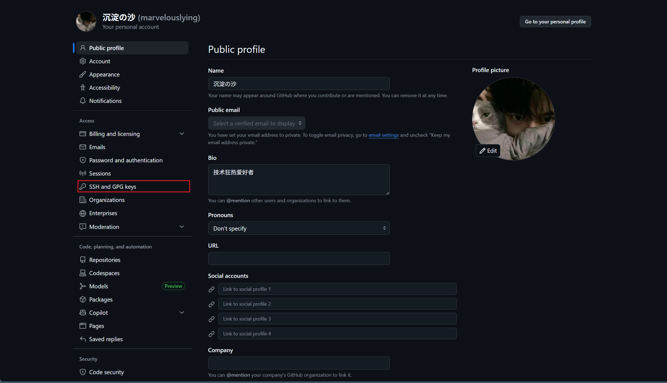Open the Repositories settings page
The height and width of the screenshot is (383, 667).
click(x=105, y=260)
